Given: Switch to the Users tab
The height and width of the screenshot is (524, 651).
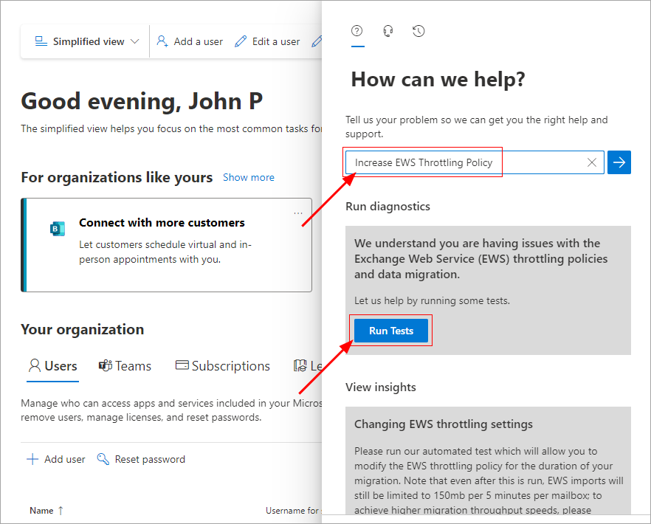Looking at the screenshot, I should coord(52,366).
